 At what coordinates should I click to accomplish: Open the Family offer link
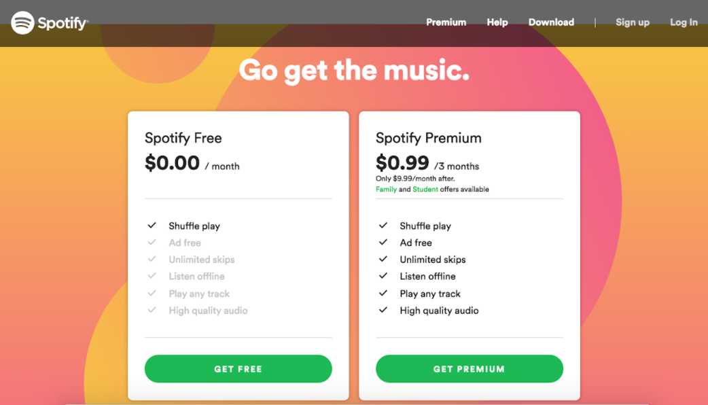[x=386, y=190]
